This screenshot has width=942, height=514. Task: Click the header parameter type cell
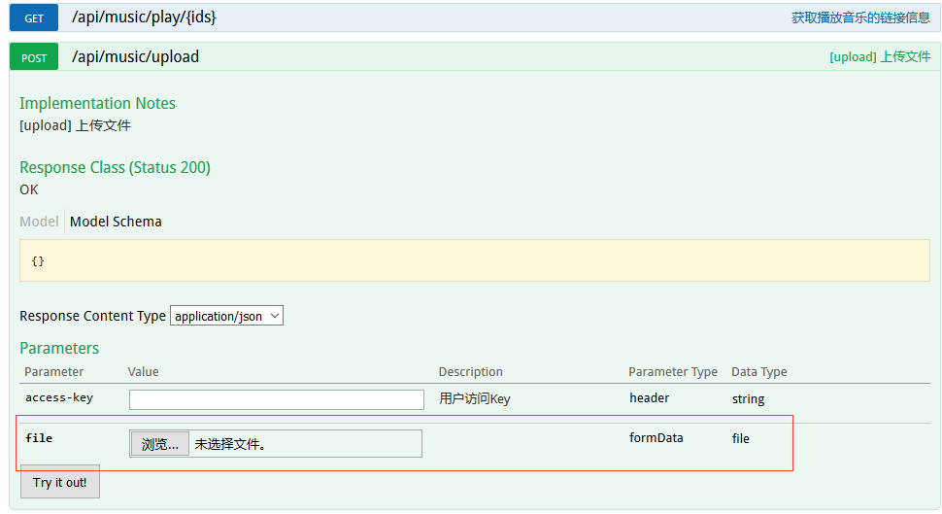[649, 398]
